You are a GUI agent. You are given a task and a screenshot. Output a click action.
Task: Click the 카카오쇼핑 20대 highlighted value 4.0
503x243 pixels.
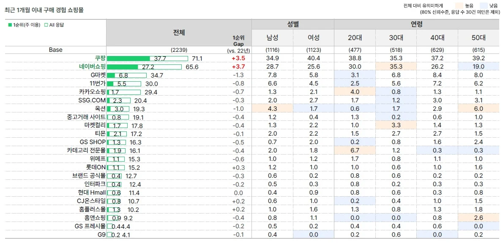[x=355, y=92]
